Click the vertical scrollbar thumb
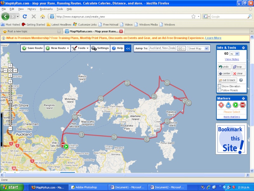The width and height of the screenshot is (254, 191). (252, 95)
